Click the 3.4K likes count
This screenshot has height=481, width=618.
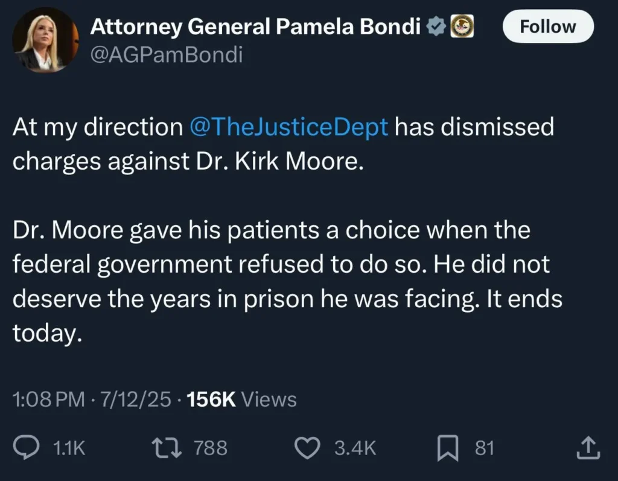355,448
